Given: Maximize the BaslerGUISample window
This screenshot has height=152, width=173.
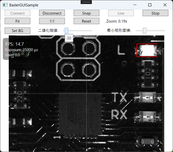Looking at the screenshot, I should coord(150,5).
